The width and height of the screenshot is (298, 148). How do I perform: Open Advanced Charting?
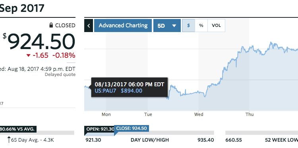click(123, 26)
